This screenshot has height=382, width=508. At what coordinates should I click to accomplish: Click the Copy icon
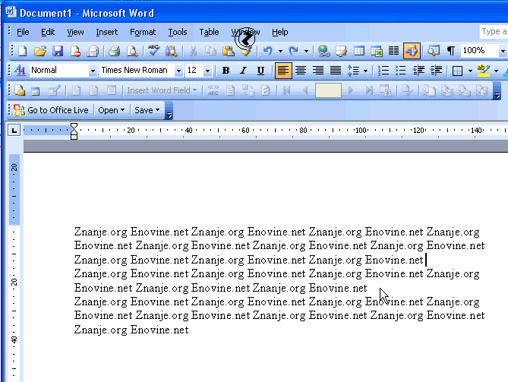click(x=210, y=51)
